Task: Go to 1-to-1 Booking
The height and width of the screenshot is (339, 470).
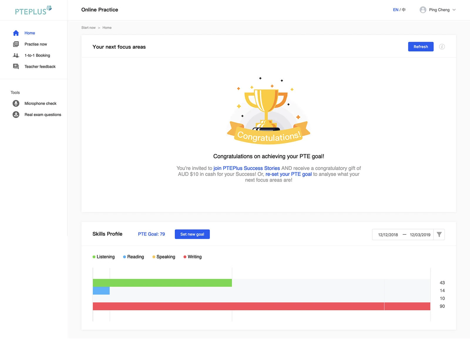Action: click(37, 55)
